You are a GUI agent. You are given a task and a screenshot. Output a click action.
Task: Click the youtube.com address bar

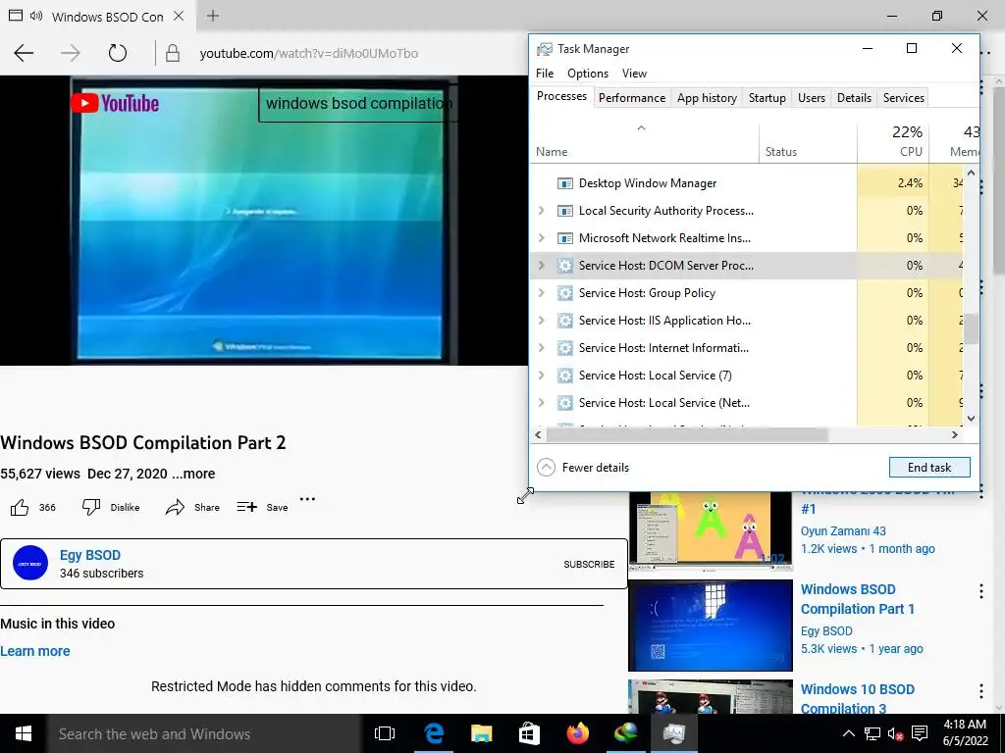pyautogui.click(x=307, y=53)
